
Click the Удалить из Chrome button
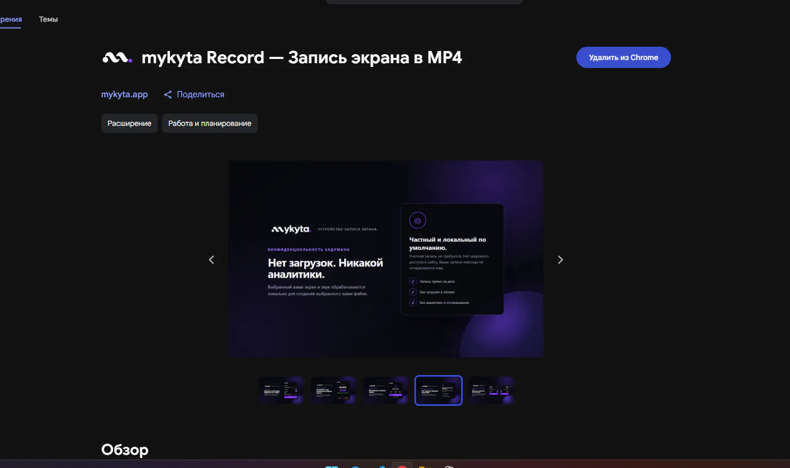pyautogui.click(x=623, y=57)
